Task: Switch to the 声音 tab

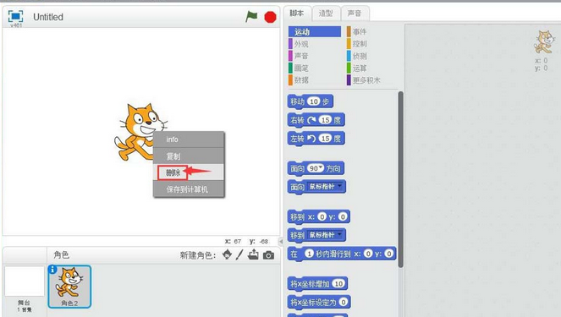Action: (x=355, y=14)
